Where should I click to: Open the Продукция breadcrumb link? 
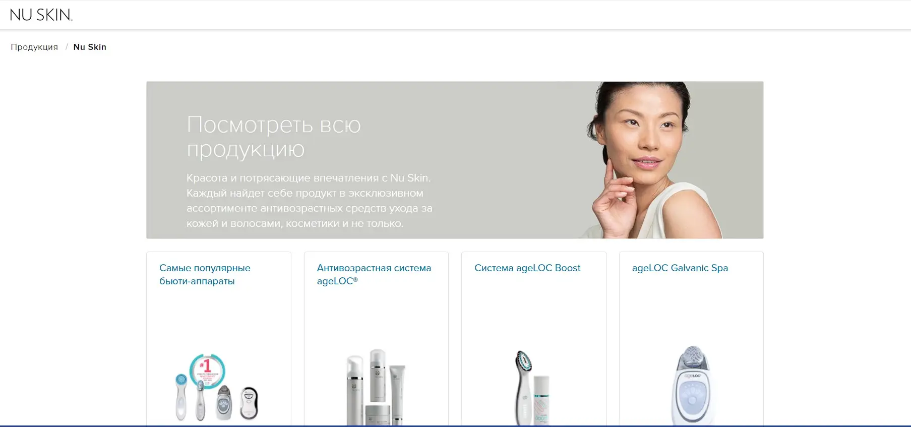pos(34,47)
